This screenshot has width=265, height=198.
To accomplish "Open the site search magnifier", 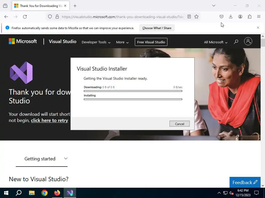I will click(236, 42).
